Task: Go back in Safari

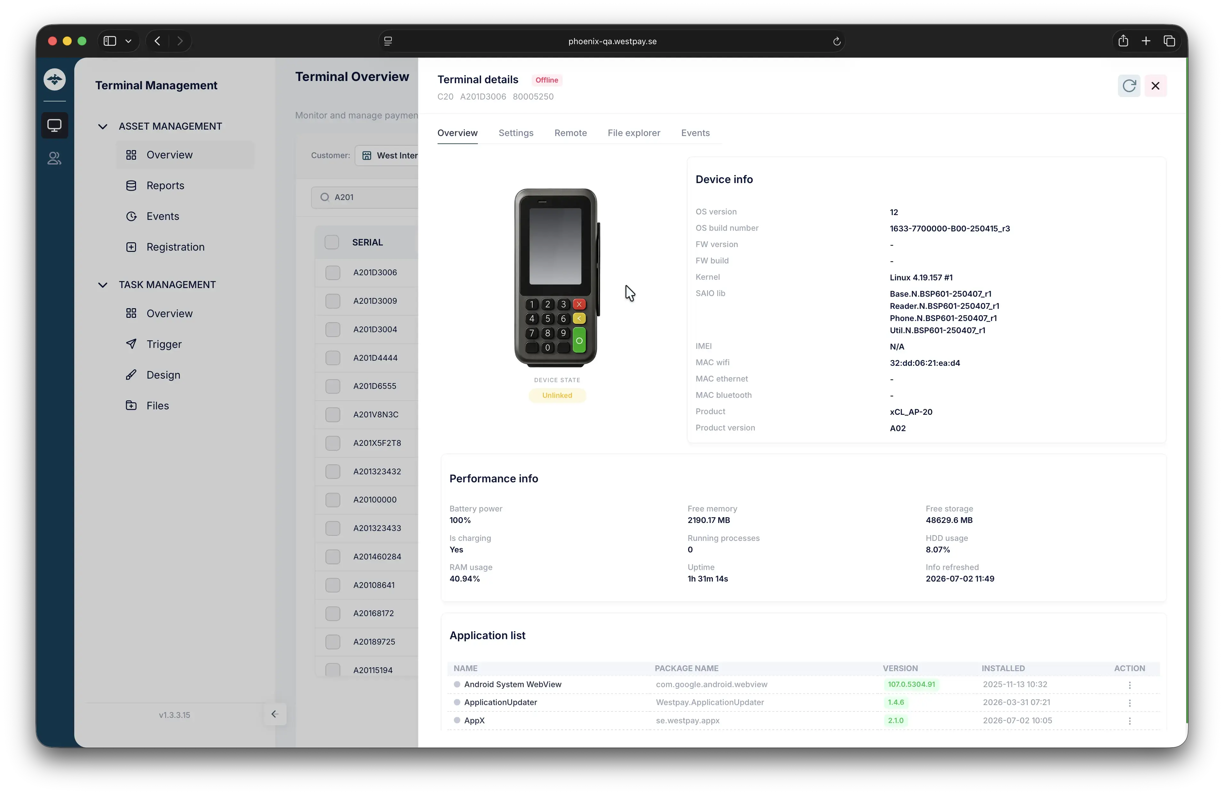Action: tap(157, 41)
